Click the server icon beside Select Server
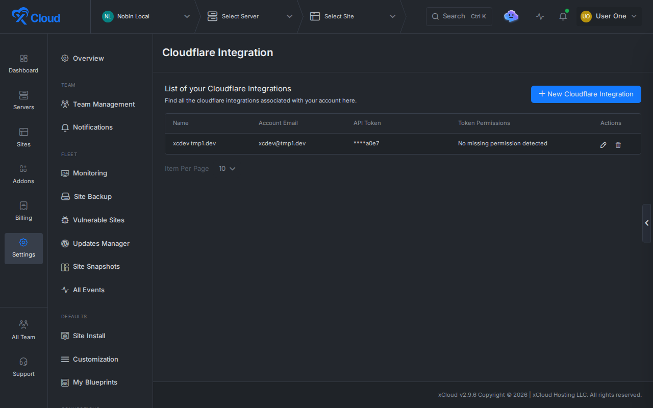 click(212, 16)
